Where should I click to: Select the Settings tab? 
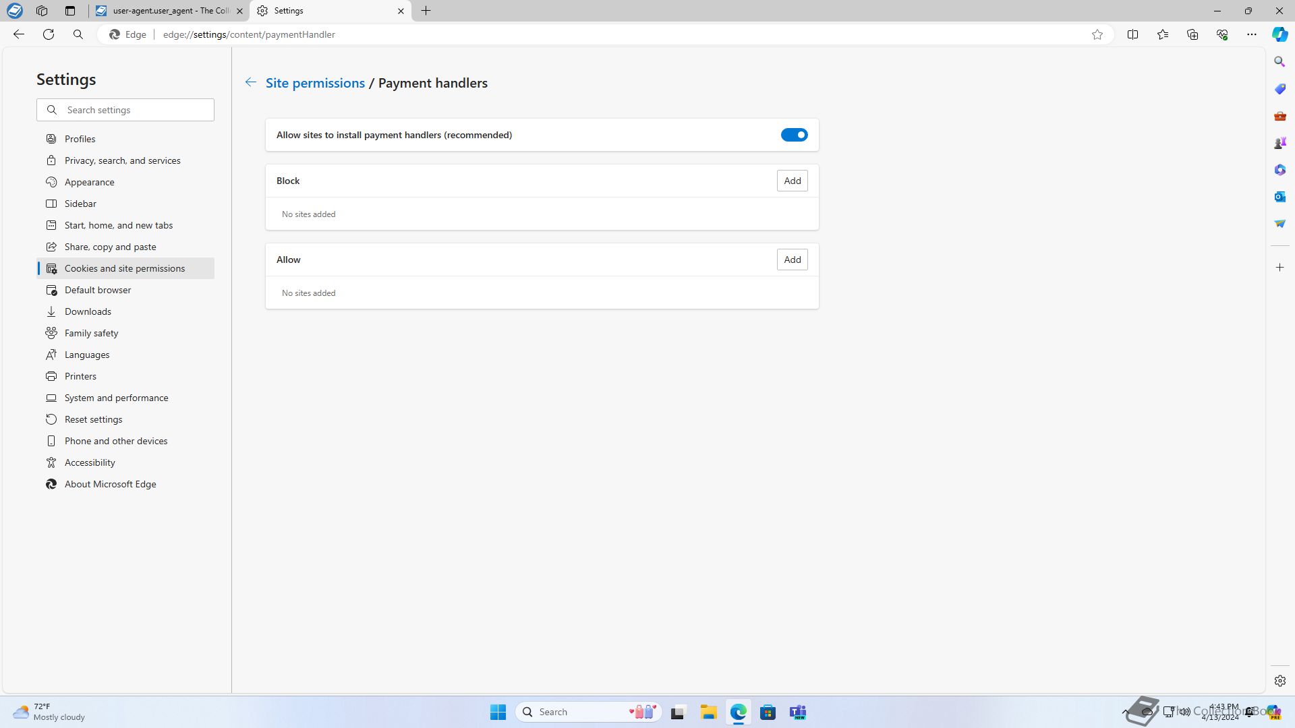(x=330, y=11)
